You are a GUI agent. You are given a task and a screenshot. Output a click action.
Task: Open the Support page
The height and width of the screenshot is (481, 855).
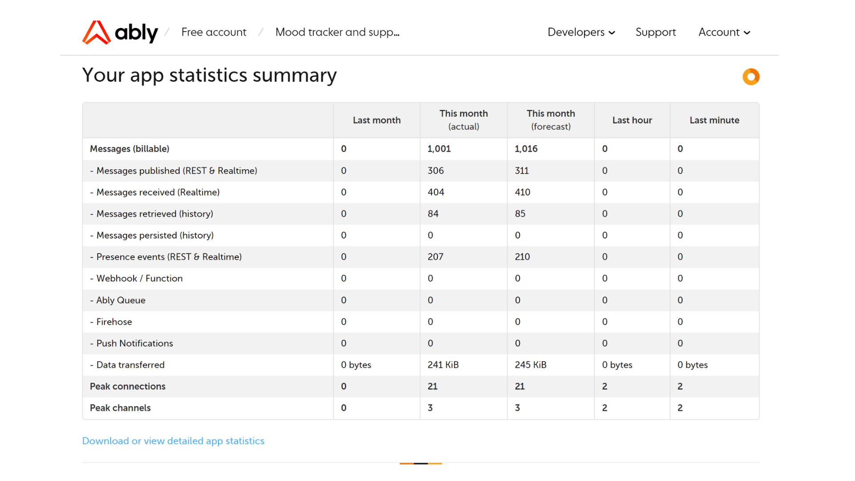(655, 32)
